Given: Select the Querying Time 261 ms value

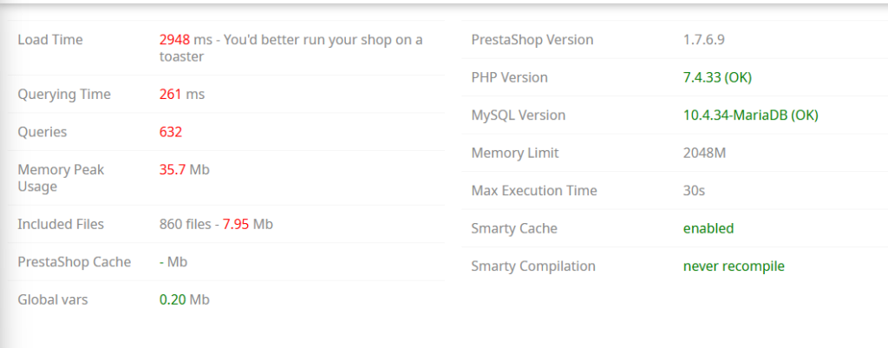Looking at the screenshot, I should click(182, 94).
